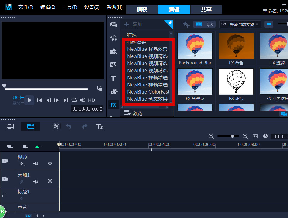Click the undo arrow
The height and width of the screenshot is (218, 288).
(x=69, y=126)
